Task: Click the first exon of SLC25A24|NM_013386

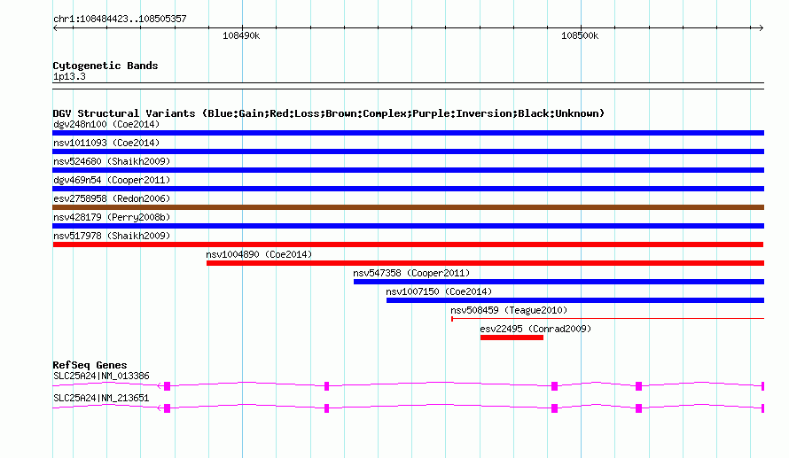Action: (167, 386)
